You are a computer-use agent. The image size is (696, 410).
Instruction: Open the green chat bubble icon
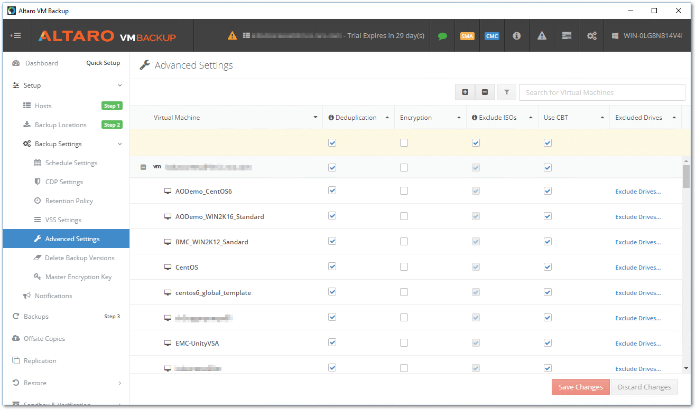[x=442, y=36]
